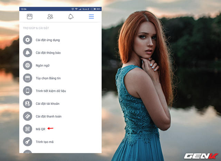Tap the QR code icon
Viewport: 221px width, 161px height.
27,129
